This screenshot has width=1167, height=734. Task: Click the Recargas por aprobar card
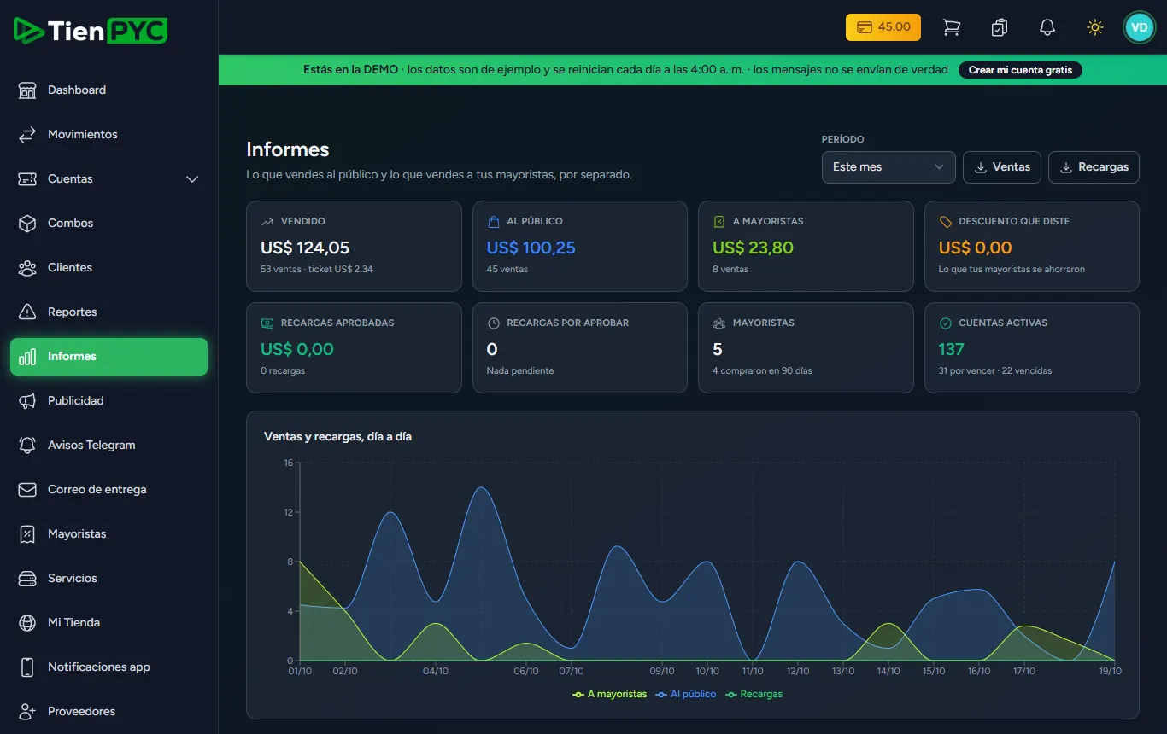[x=580, y=348]
